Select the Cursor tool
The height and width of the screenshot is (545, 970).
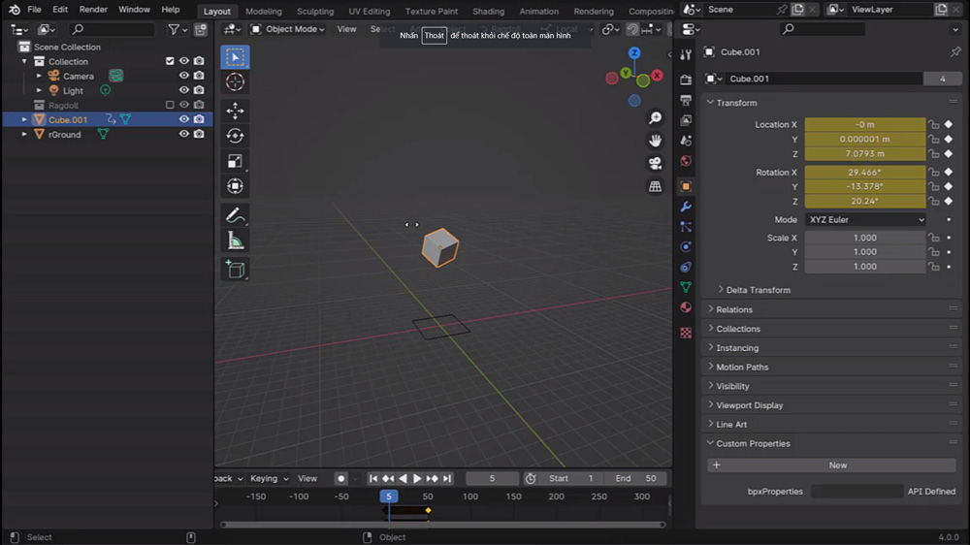point(235,82)
